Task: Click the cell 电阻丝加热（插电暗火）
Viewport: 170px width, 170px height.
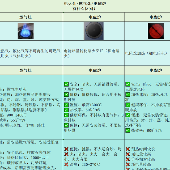Action: point(147,53)
